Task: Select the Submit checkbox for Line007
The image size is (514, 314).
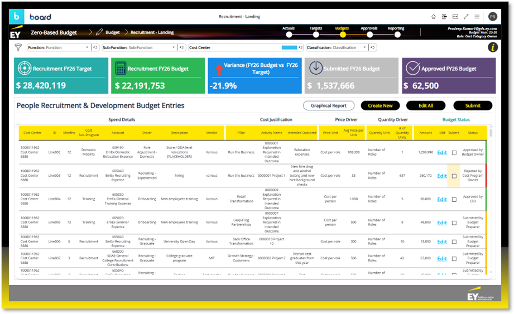Action: click(454, 259)
